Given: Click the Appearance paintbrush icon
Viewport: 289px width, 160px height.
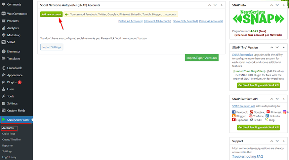Looking at the screenshot, I should tap(3, 75).
